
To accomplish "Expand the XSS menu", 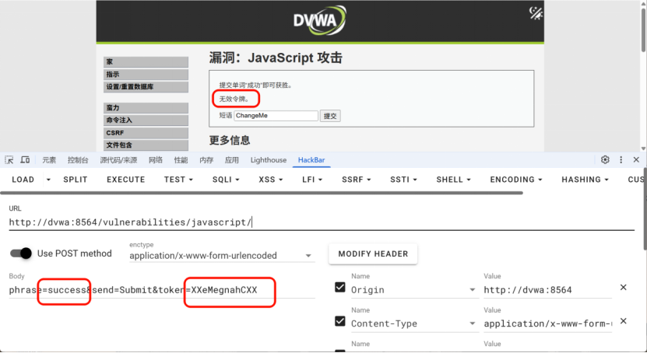I will [x=271, y=180].
